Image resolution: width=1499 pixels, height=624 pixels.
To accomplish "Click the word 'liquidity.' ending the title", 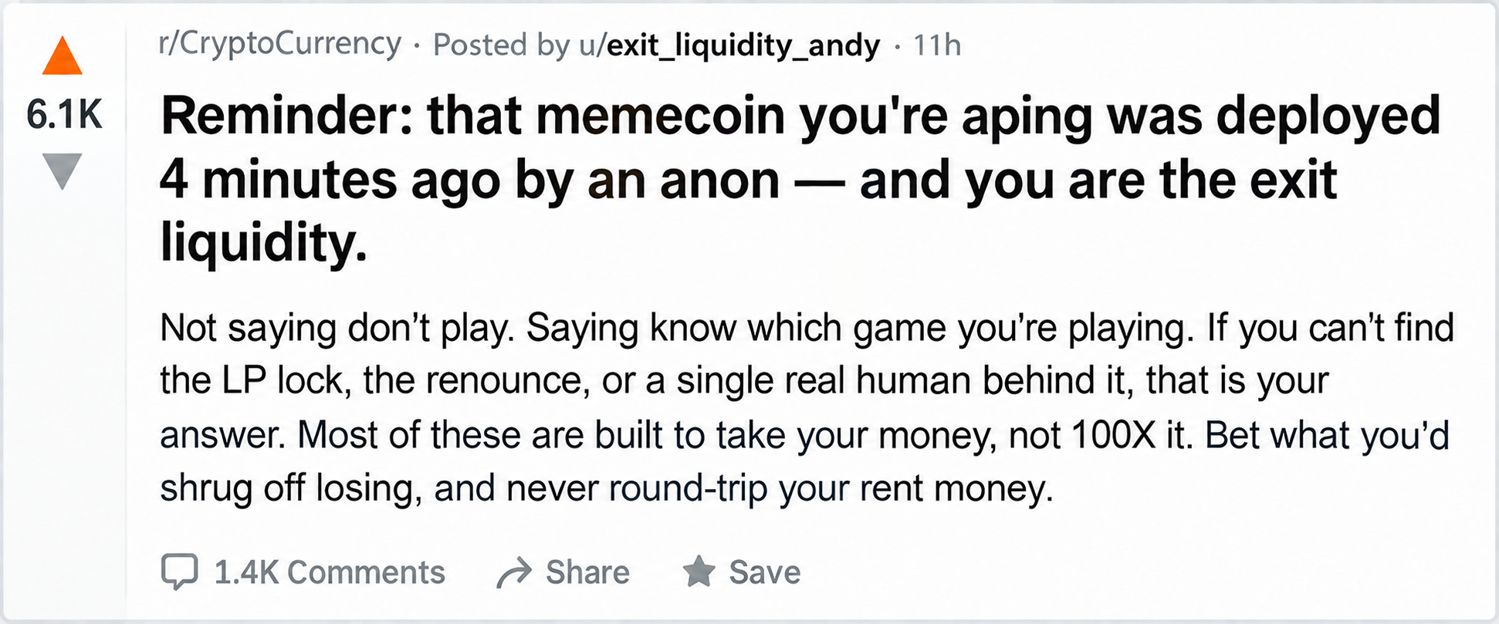I will tap(263, 242).
